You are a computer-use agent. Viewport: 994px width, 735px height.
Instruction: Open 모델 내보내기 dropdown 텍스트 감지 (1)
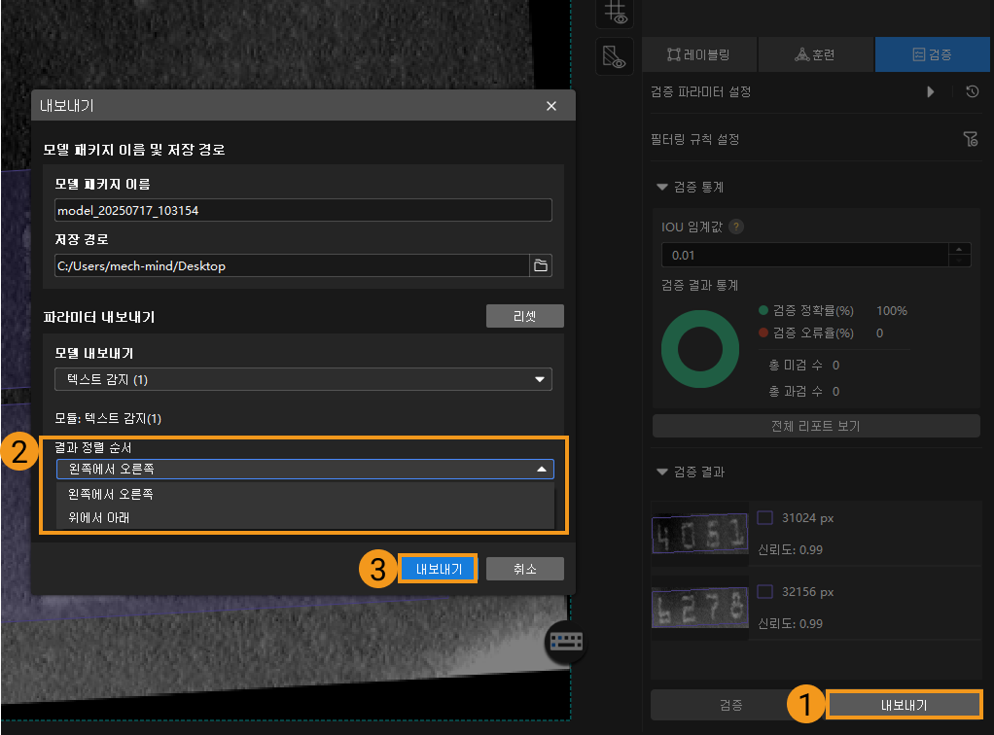[x=303, y=379]
